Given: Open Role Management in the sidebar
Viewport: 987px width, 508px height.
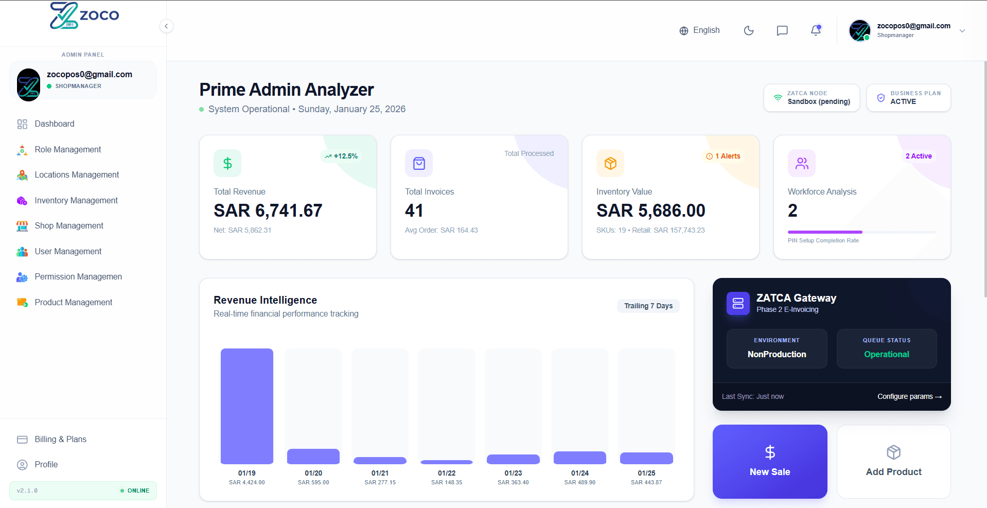Looking at the screenshot, I should [x=67, y=150].
